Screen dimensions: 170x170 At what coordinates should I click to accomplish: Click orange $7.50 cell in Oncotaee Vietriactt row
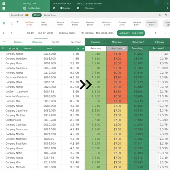(117, 77)
